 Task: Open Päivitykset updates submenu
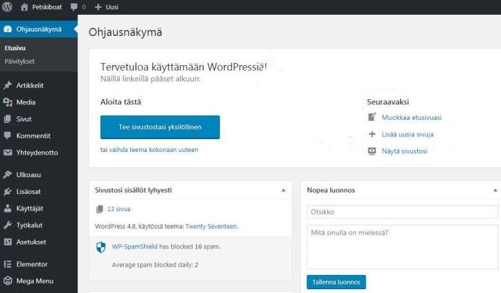19,61
